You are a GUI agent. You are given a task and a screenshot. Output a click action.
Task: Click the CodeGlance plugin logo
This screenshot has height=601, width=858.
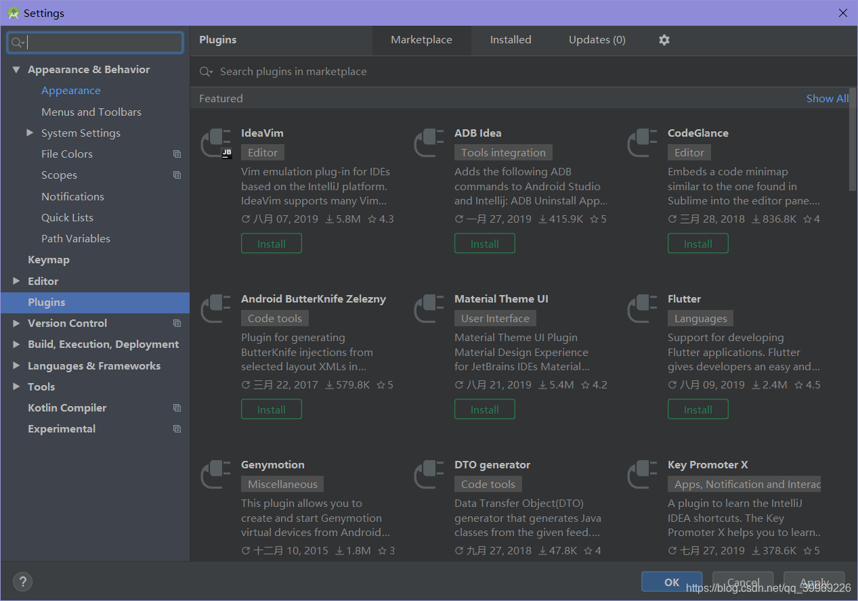[642, 143]
